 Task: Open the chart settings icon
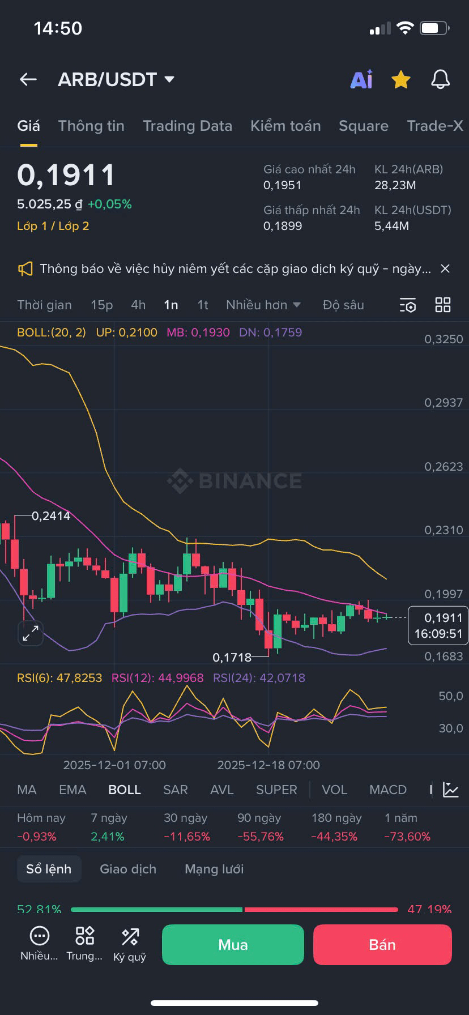[408, 305]
